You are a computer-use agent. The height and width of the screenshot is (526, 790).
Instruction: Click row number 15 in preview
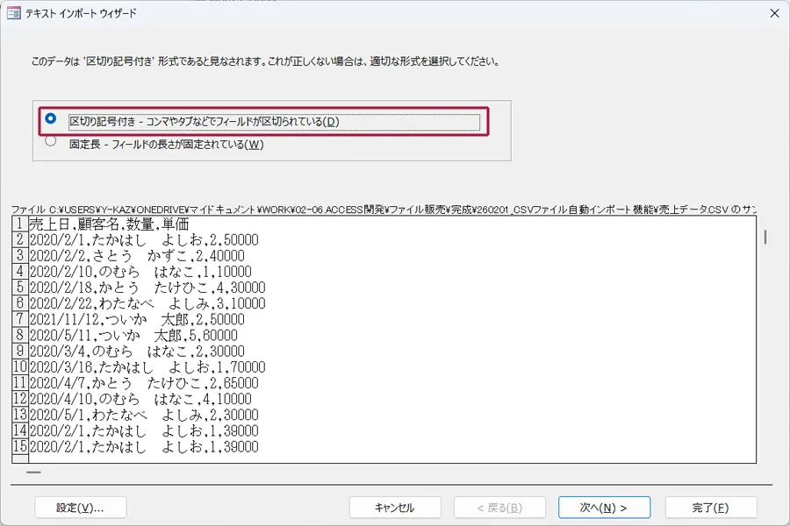(19, 447)
